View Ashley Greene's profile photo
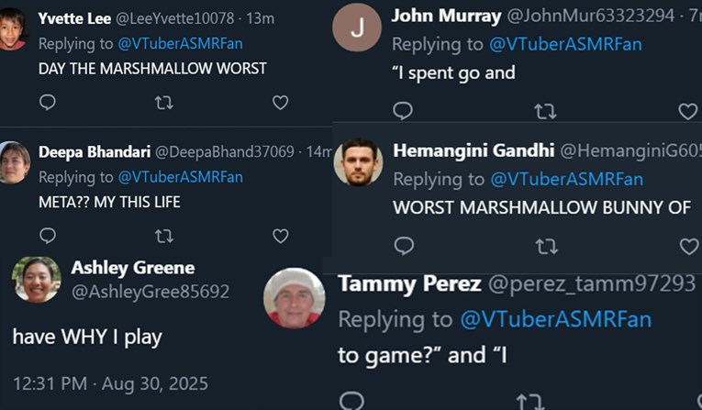Image resolution: width=702 pixels, height=410 pixels. coord(37,280)
